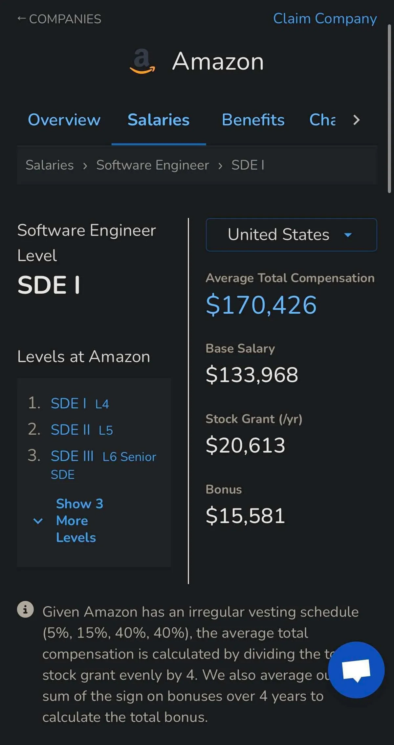Click the info icon beside vesting note
Viewport: 394px width, 745px height.
click(25, 609)
